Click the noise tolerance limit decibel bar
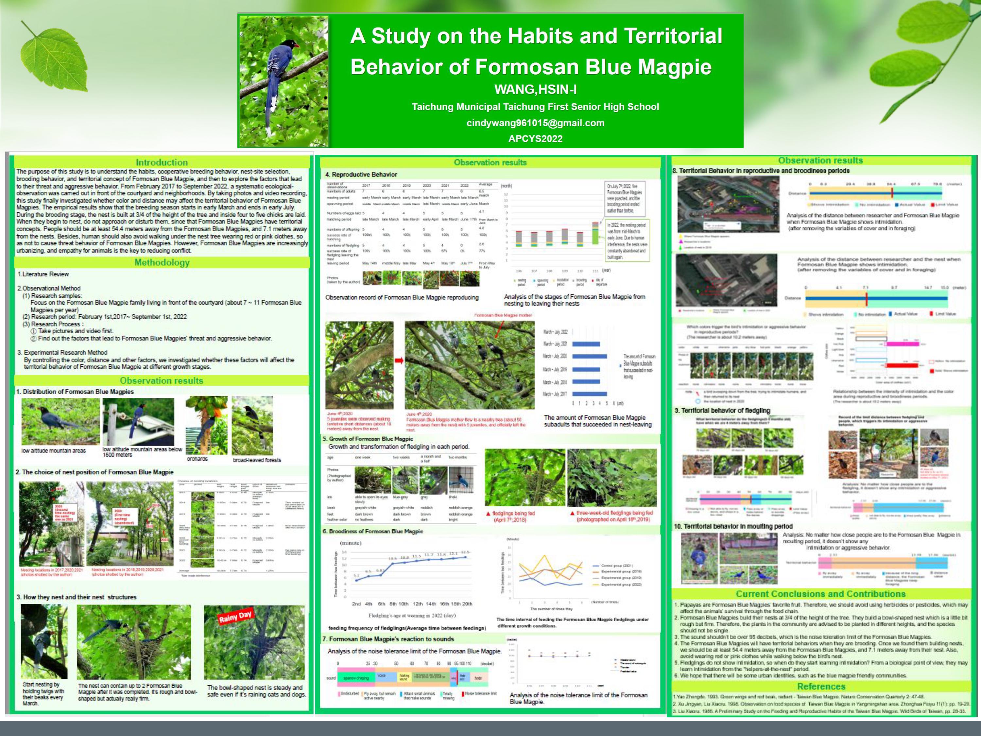The image size is (981, 736). point(412,677)
